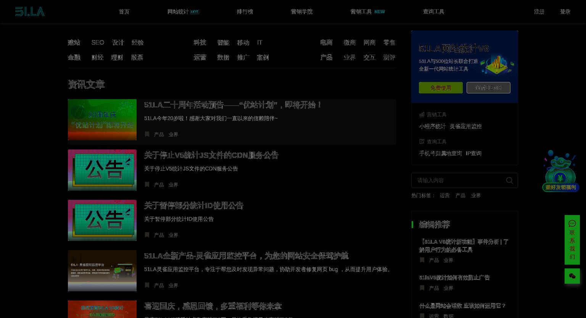Open 手机号归属地查询 link
This screenshot has height=318, width=586.
point(440,153)
